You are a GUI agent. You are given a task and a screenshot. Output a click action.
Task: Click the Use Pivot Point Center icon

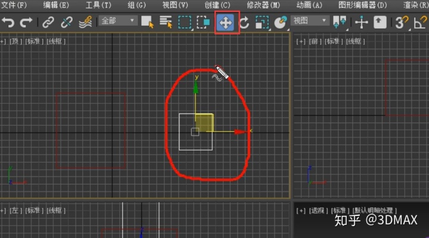tap(340, 22)
